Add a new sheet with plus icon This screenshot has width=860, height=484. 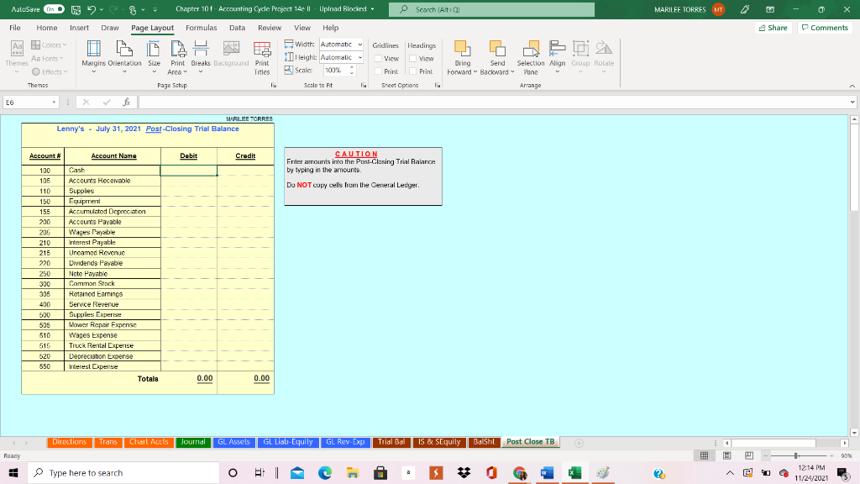(x=579, y=442)
